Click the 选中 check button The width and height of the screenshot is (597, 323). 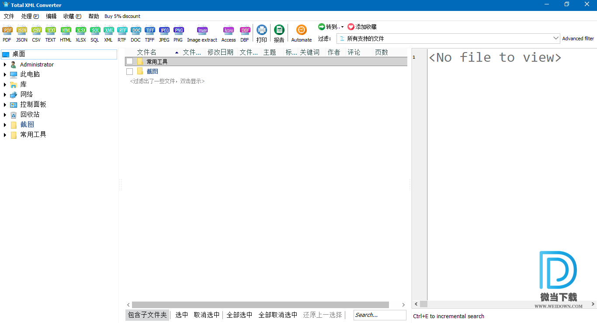pyautogui.click(x=182, y=315)
